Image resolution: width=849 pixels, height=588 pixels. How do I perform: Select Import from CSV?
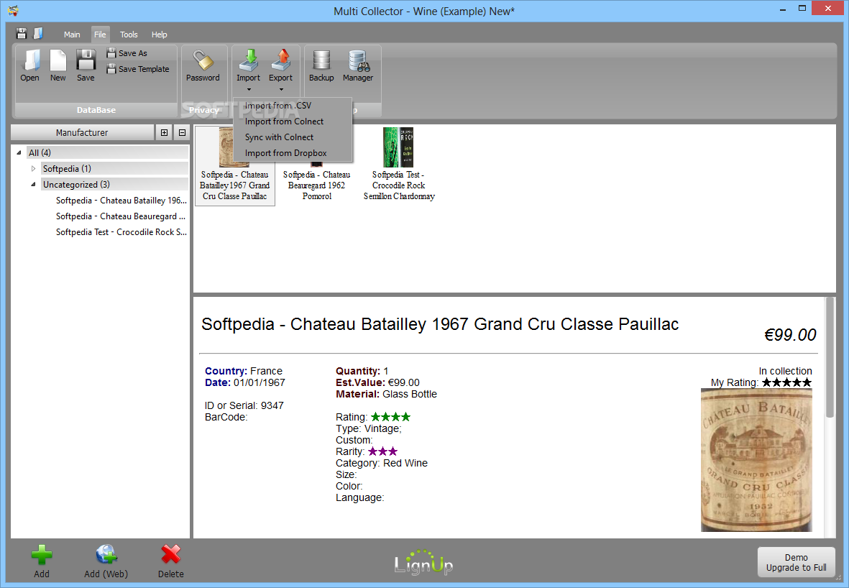(x=293, y=106)
